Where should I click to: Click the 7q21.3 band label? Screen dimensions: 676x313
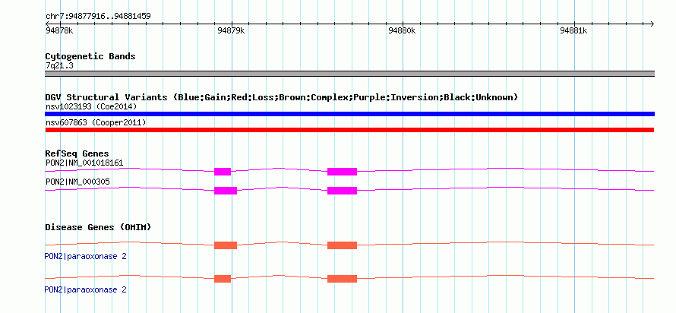[58, 65]
